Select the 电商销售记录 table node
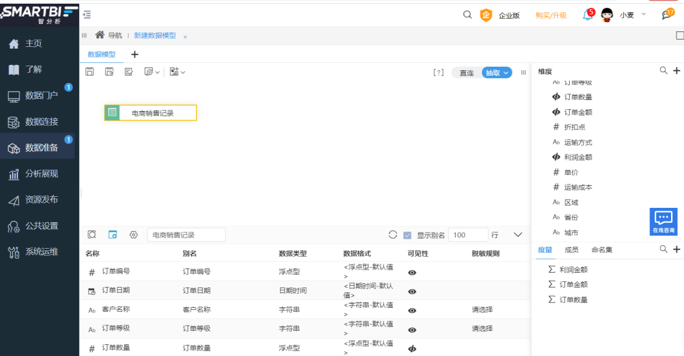The width and height of the screenshot is (684, 356). point(151,112)
